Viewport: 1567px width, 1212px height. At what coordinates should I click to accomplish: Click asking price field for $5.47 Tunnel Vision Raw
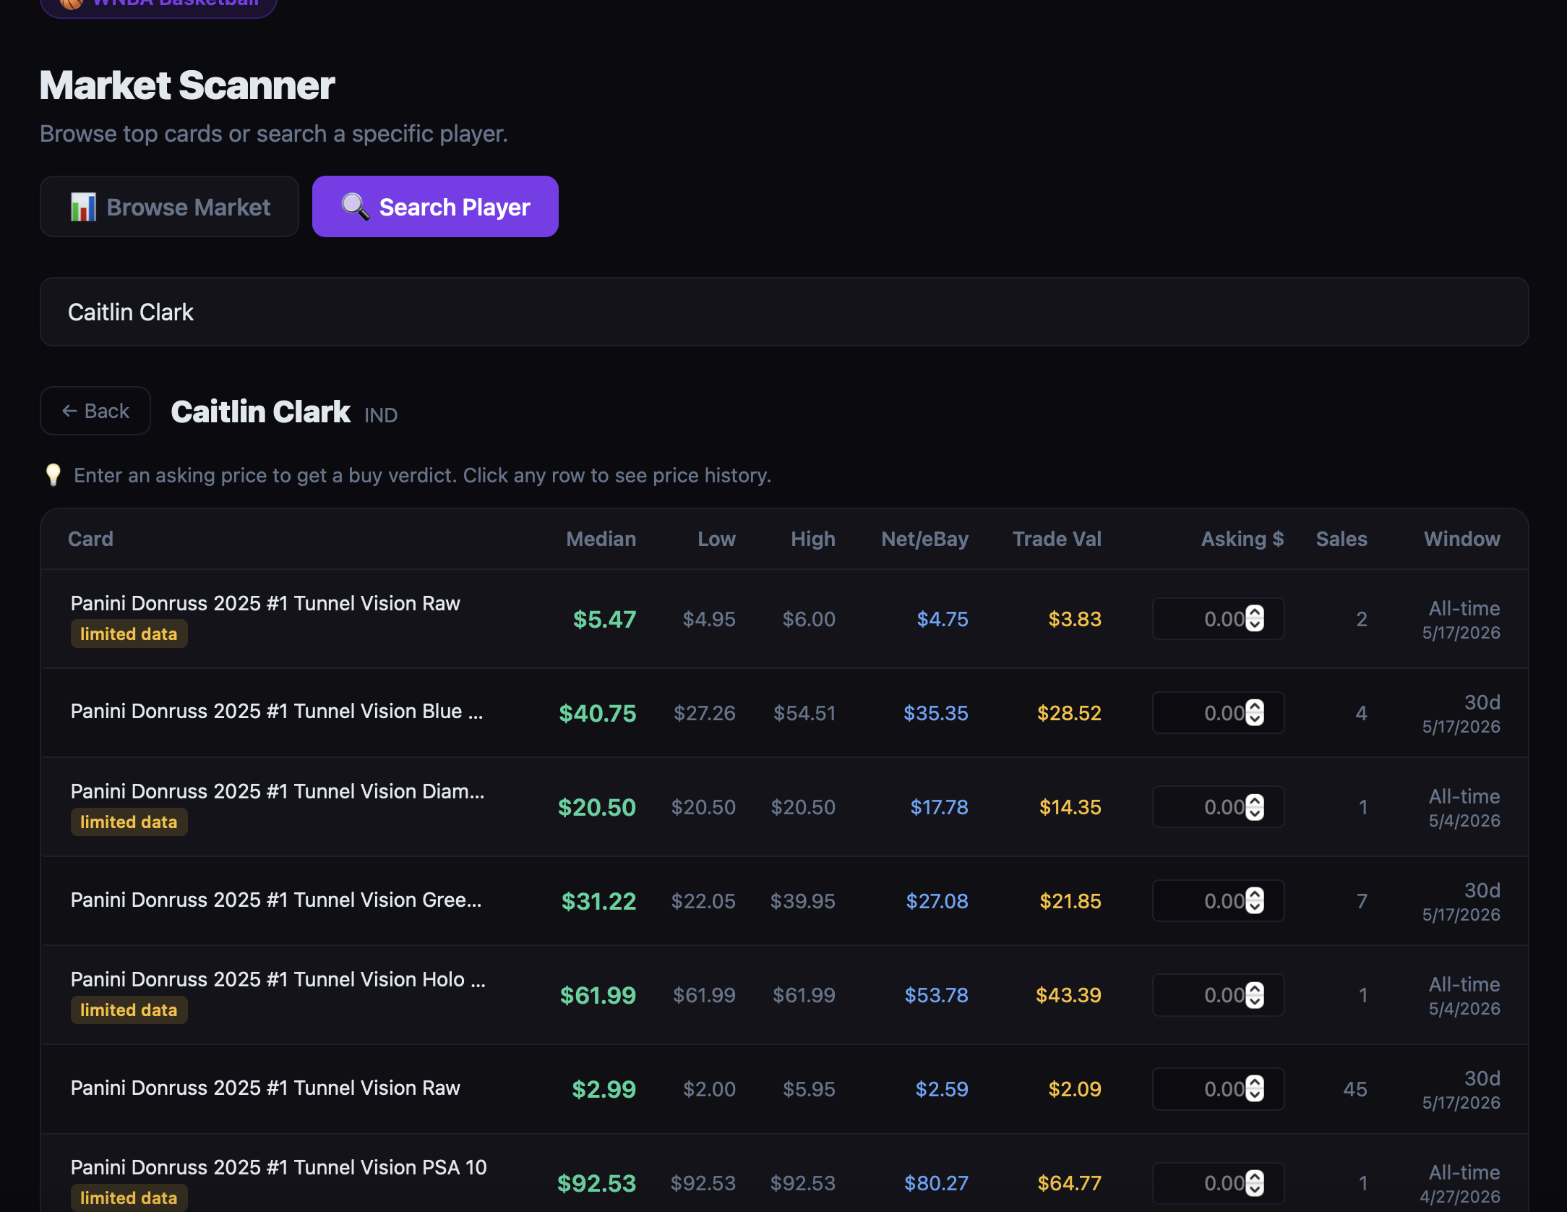(x=1218, y=619)
